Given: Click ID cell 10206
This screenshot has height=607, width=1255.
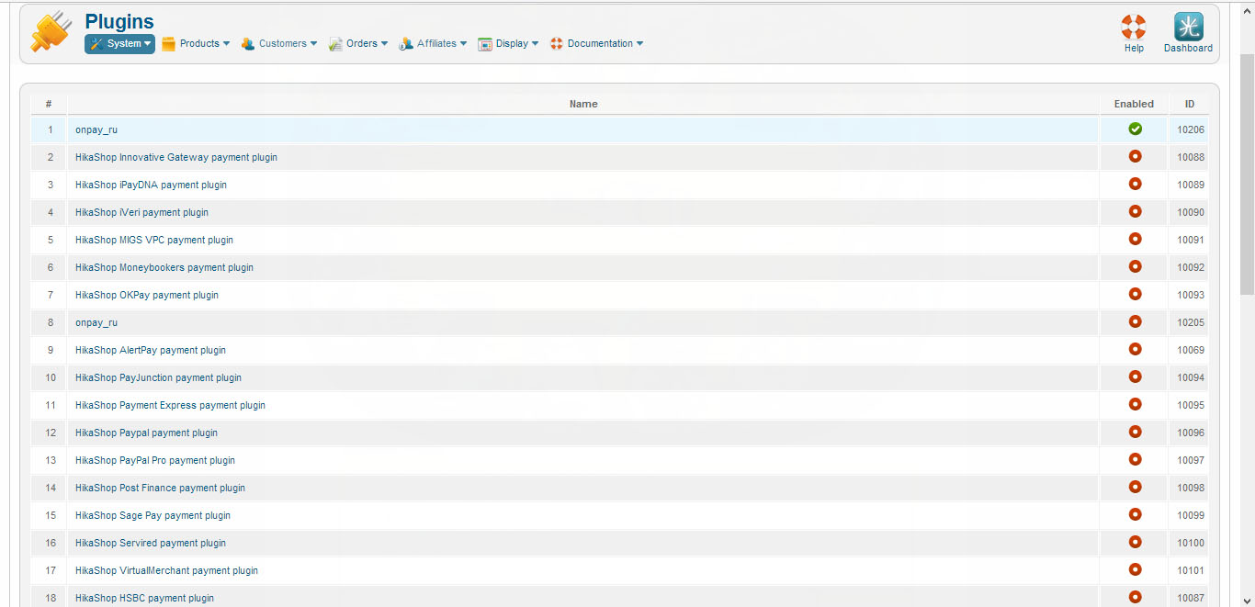Looking at the screenshot, I should click(1191, 129).
